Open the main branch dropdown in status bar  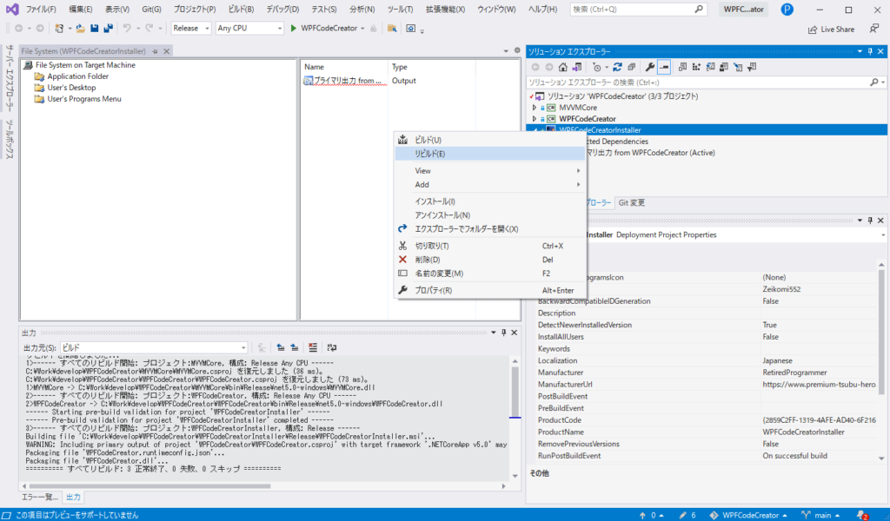822,515
